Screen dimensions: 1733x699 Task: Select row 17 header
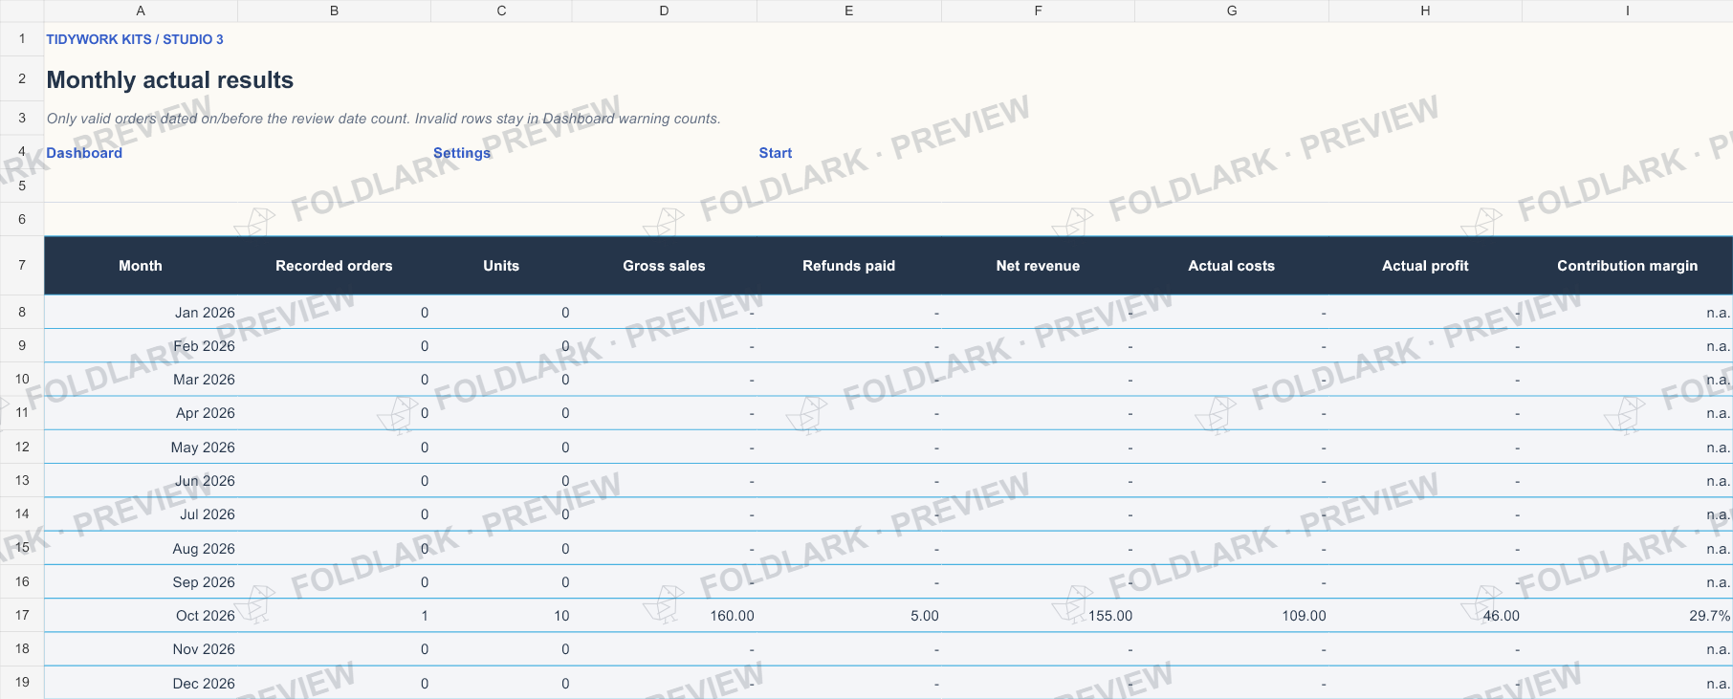(22, 615)
